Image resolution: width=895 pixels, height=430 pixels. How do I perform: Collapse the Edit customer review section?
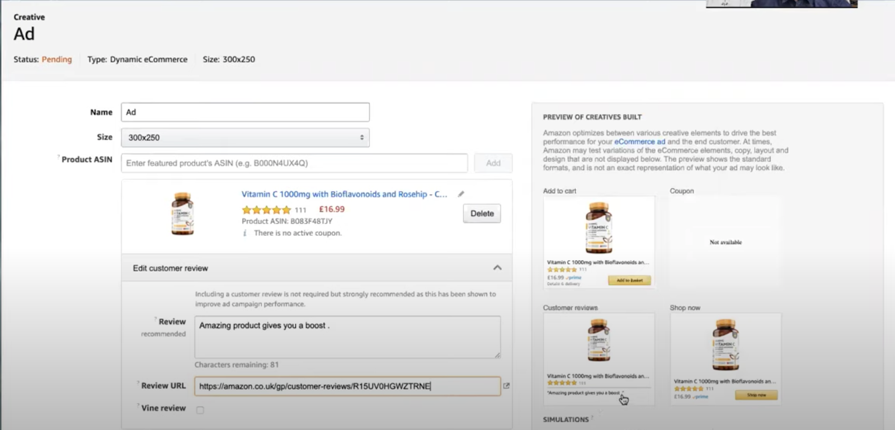tap(497, 268)
